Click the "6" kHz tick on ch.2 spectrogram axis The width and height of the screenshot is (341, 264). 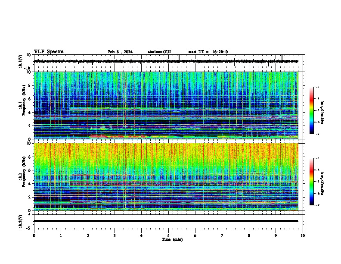click(30, 170)
